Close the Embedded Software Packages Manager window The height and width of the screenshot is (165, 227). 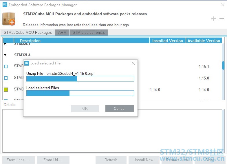223,5
